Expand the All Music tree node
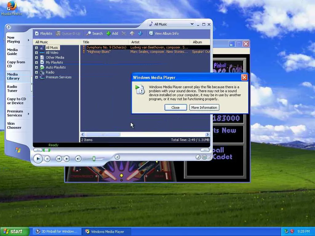The height and width of the screenshot is (236, 315). 36,48
